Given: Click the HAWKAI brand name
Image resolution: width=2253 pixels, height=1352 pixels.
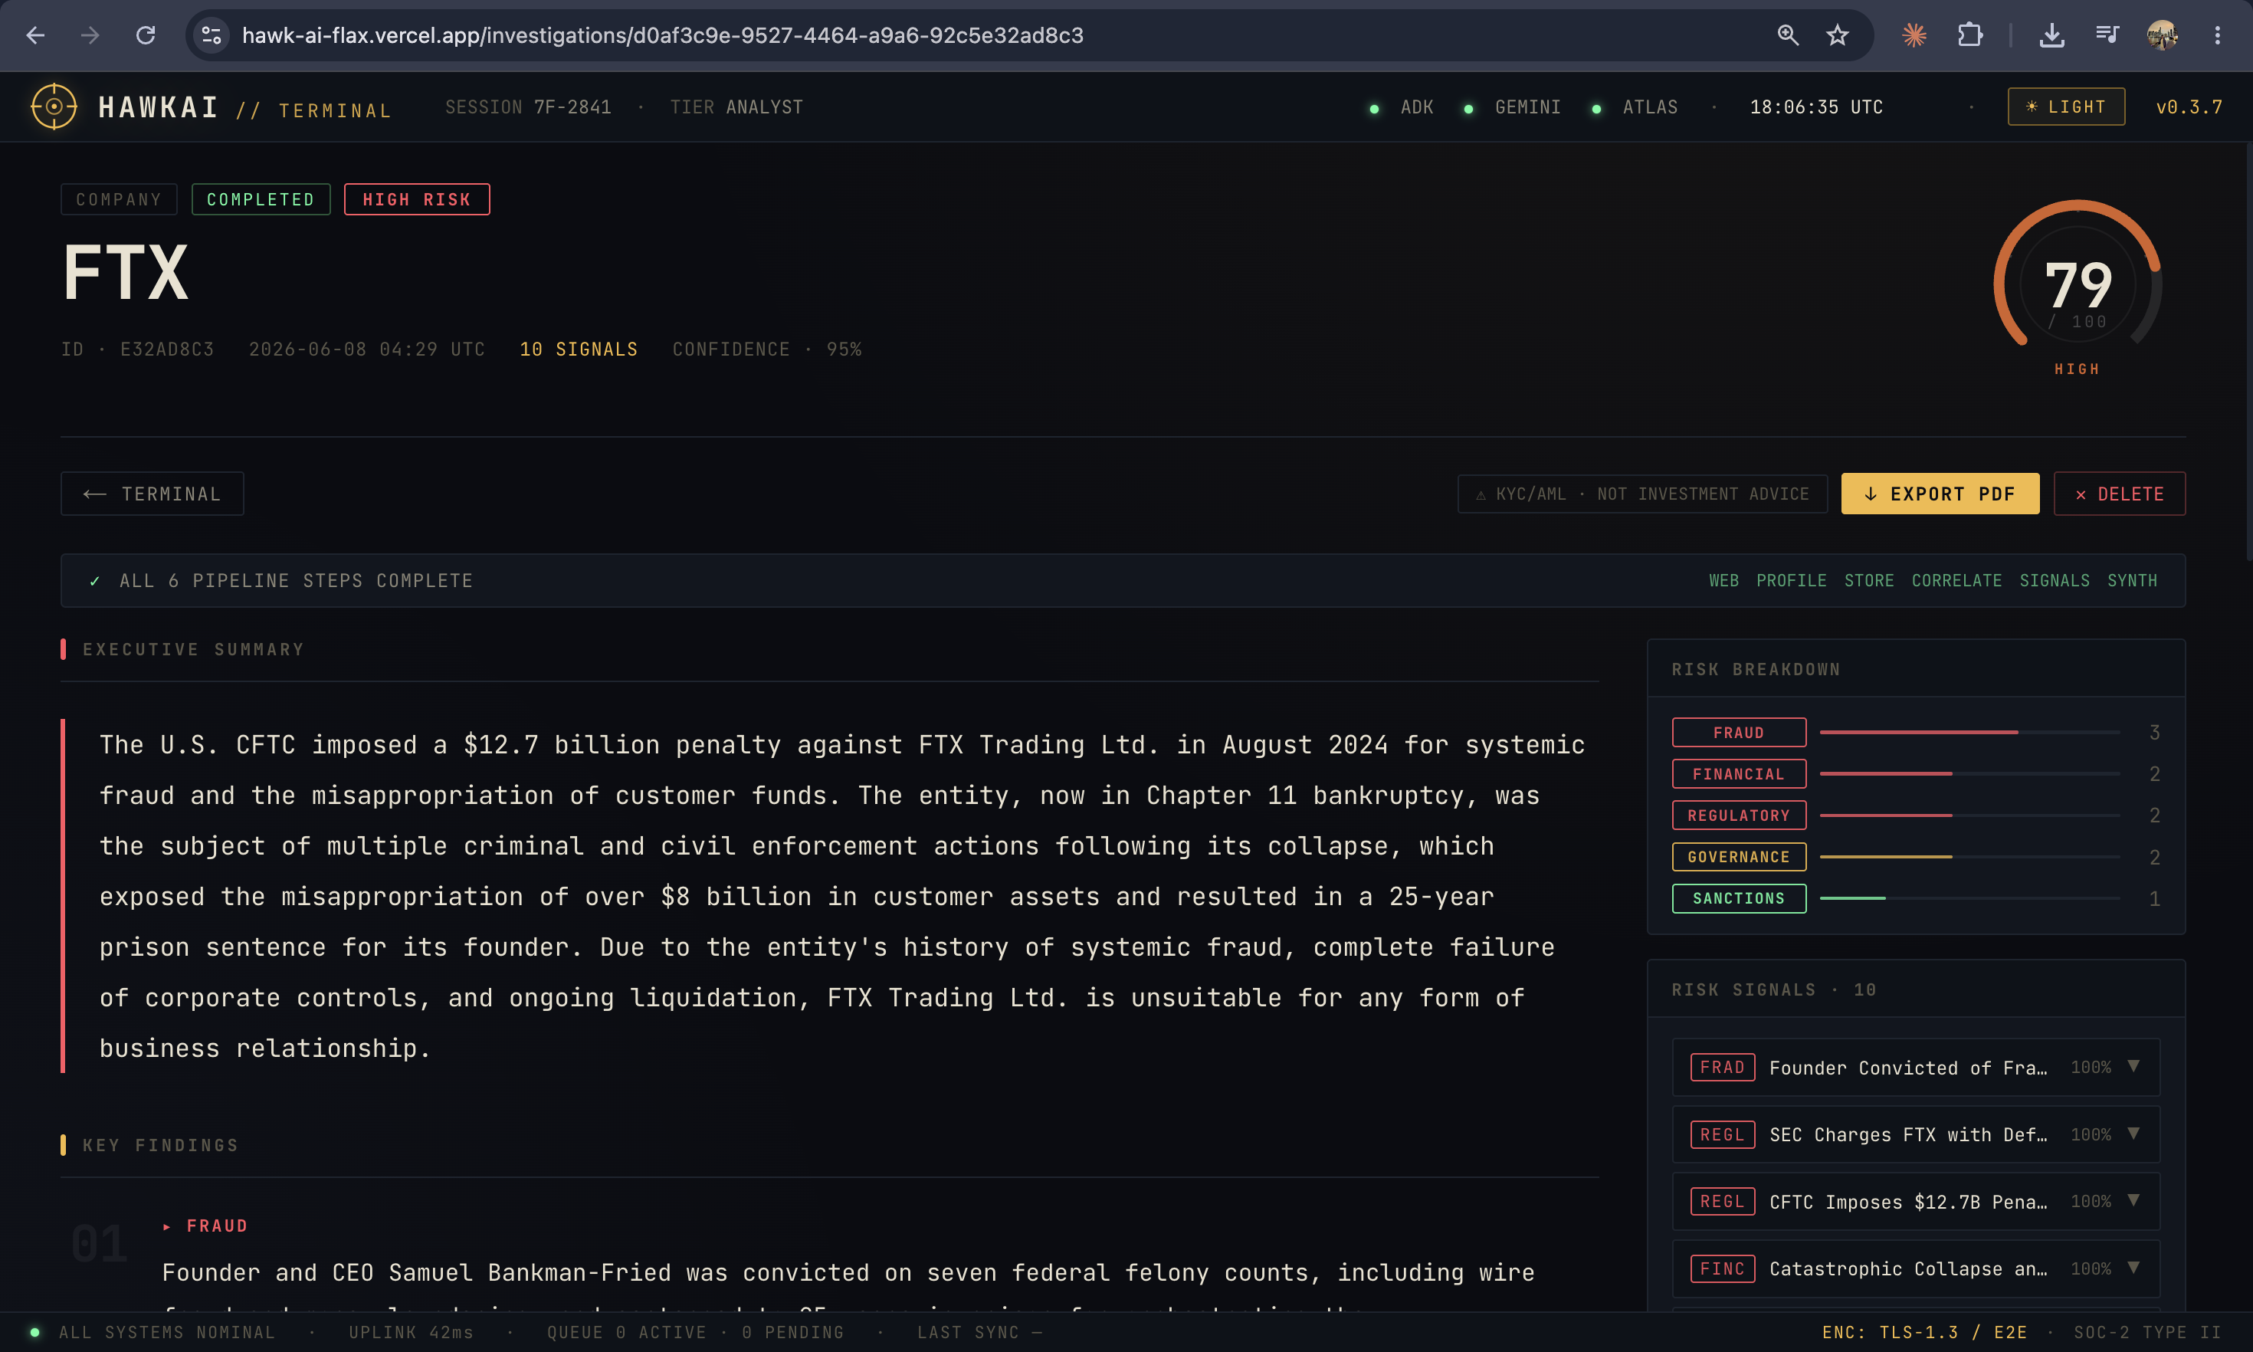Looking at the screenshot, I should (159, 107).
